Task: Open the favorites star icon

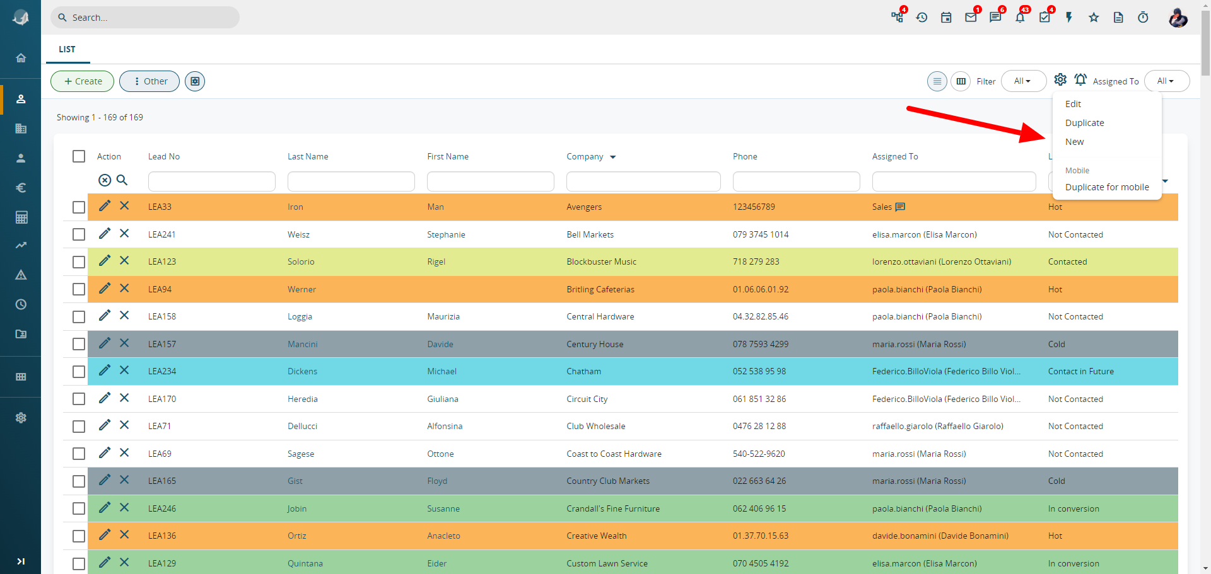Action: tap(1094, 18)
